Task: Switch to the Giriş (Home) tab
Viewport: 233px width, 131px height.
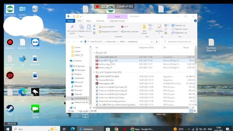Action: coord(79,21)
